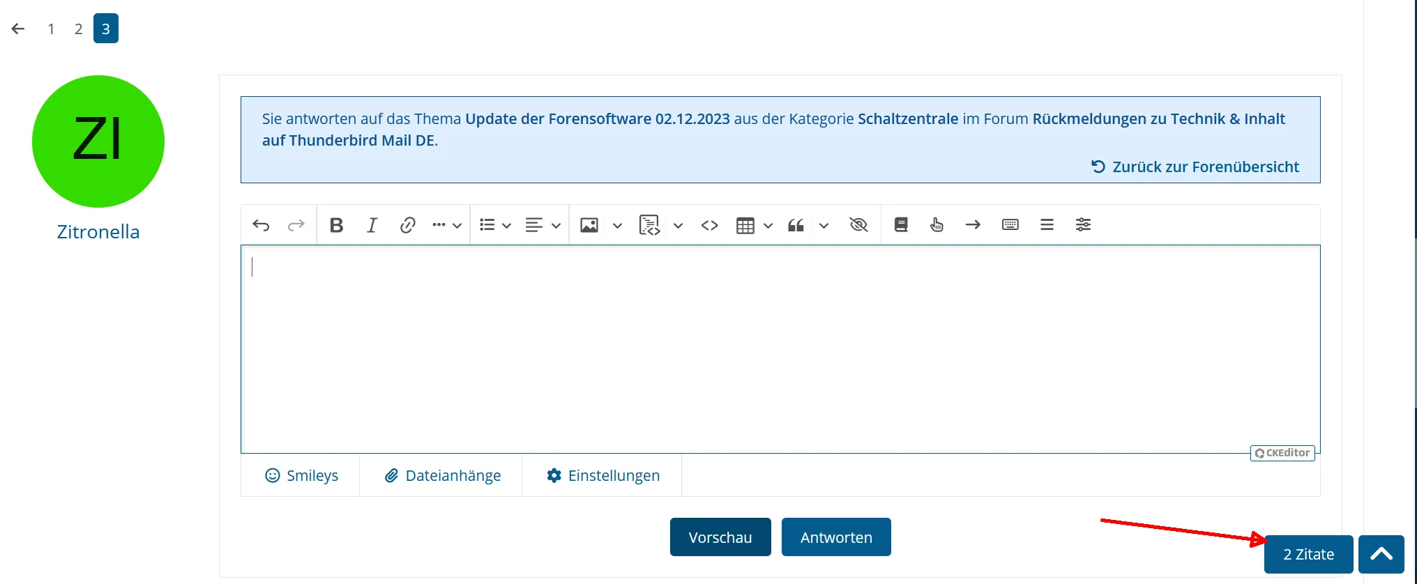The width and height of the screenshot is (1417, 584).
Task: Click the Antworten button
Action: tap(836, 537)
